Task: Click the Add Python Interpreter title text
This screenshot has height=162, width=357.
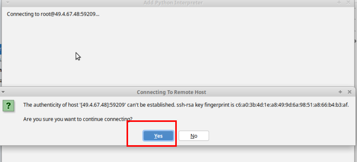Action: click(x=173, y=3)
